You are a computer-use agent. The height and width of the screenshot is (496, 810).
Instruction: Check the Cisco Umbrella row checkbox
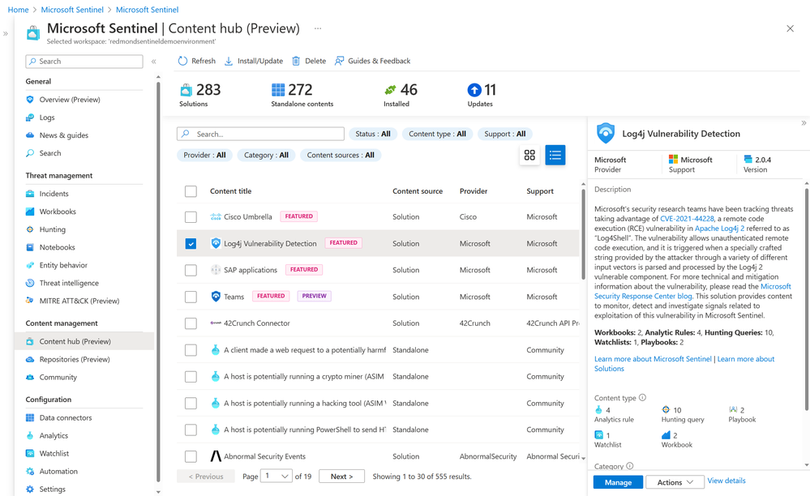coord(191,217)
